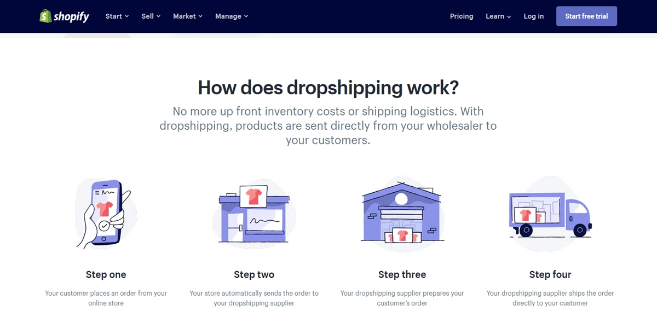Expand the Sell dropdown menu
This screenshot has width=657, height=333.
[x=151, y=16]
